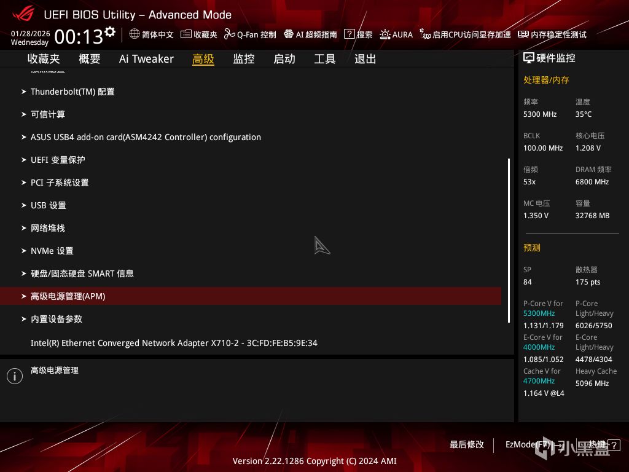
Task: Expand the 网络堆栈 arrow
Action: (24, 228)
